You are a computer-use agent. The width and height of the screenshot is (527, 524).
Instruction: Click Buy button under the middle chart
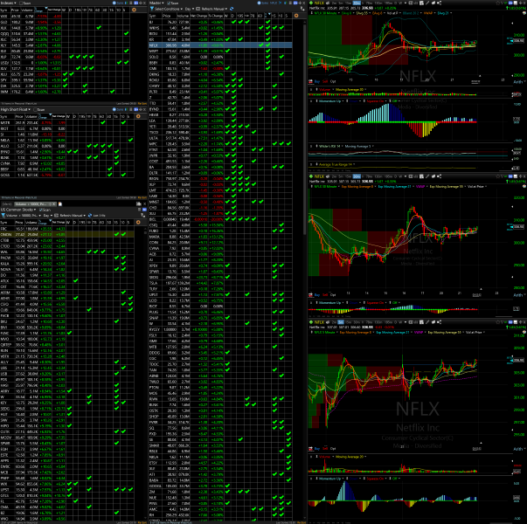point(316,295)
